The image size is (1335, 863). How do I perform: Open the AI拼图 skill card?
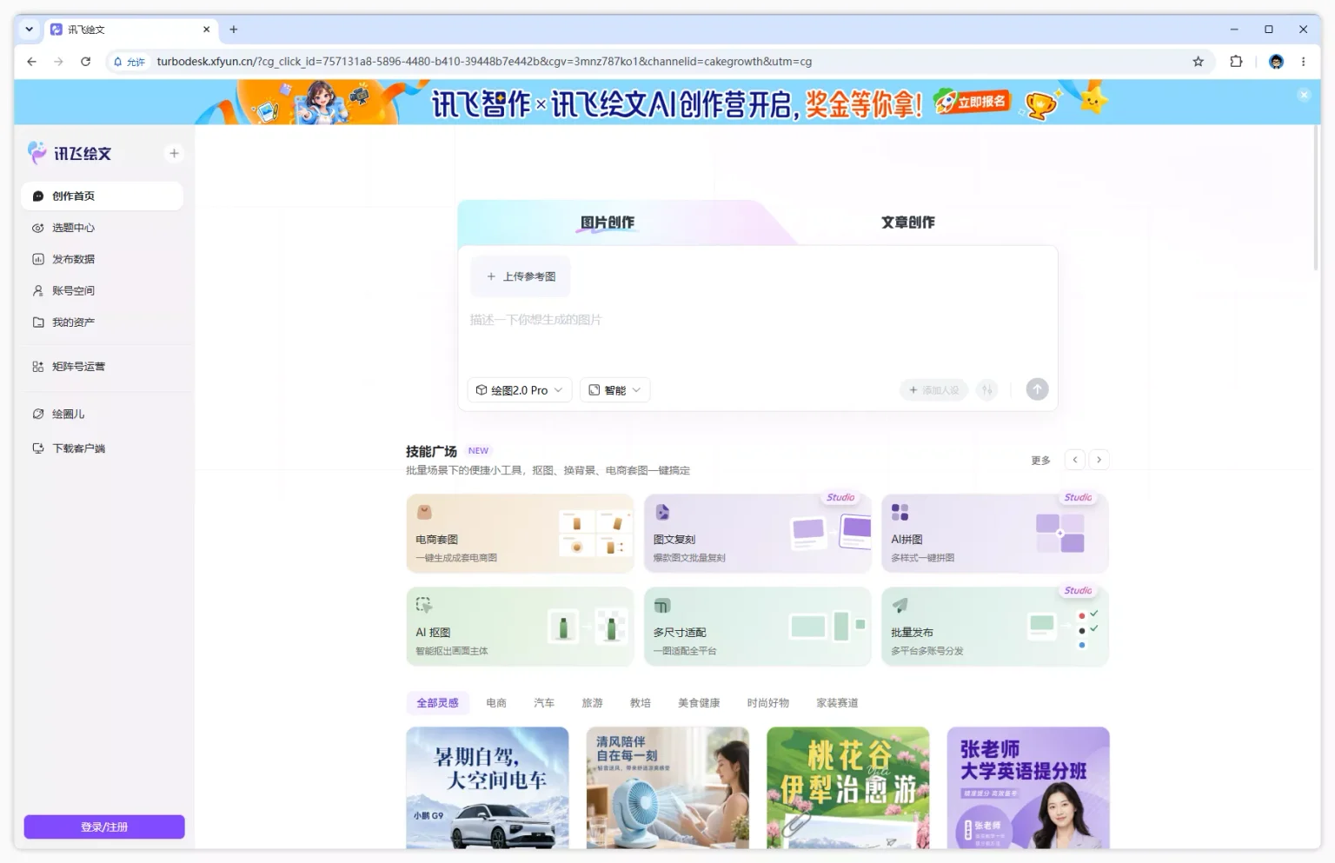[x=994, y=534]
